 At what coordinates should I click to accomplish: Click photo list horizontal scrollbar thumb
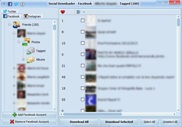pos(93,114)
